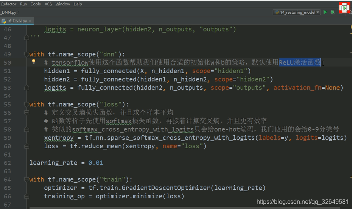Open the Tools menu

(36, 4)
